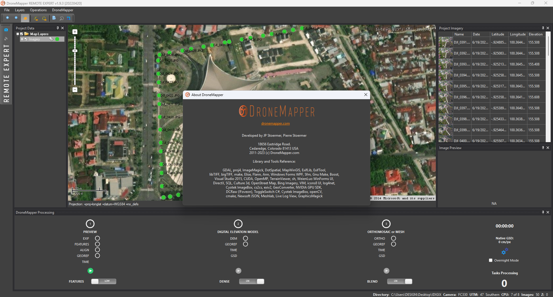Choose the measure distance line tool
The height and width of the screenshot is (297, 553).
[x=36, y=18]
